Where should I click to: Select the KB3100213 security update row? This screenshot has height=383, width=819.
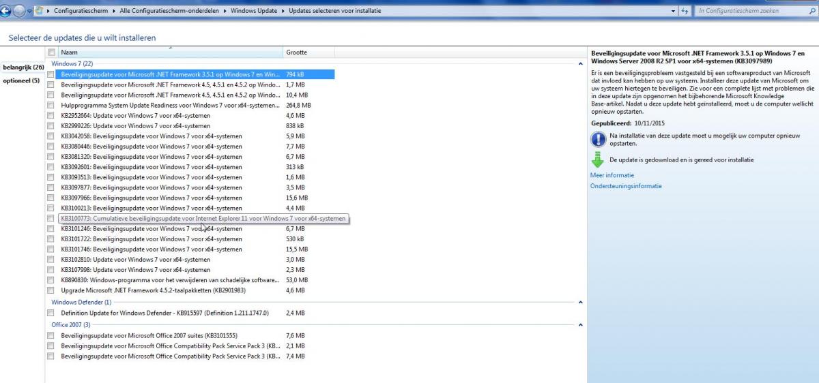(x=191, y=208)
